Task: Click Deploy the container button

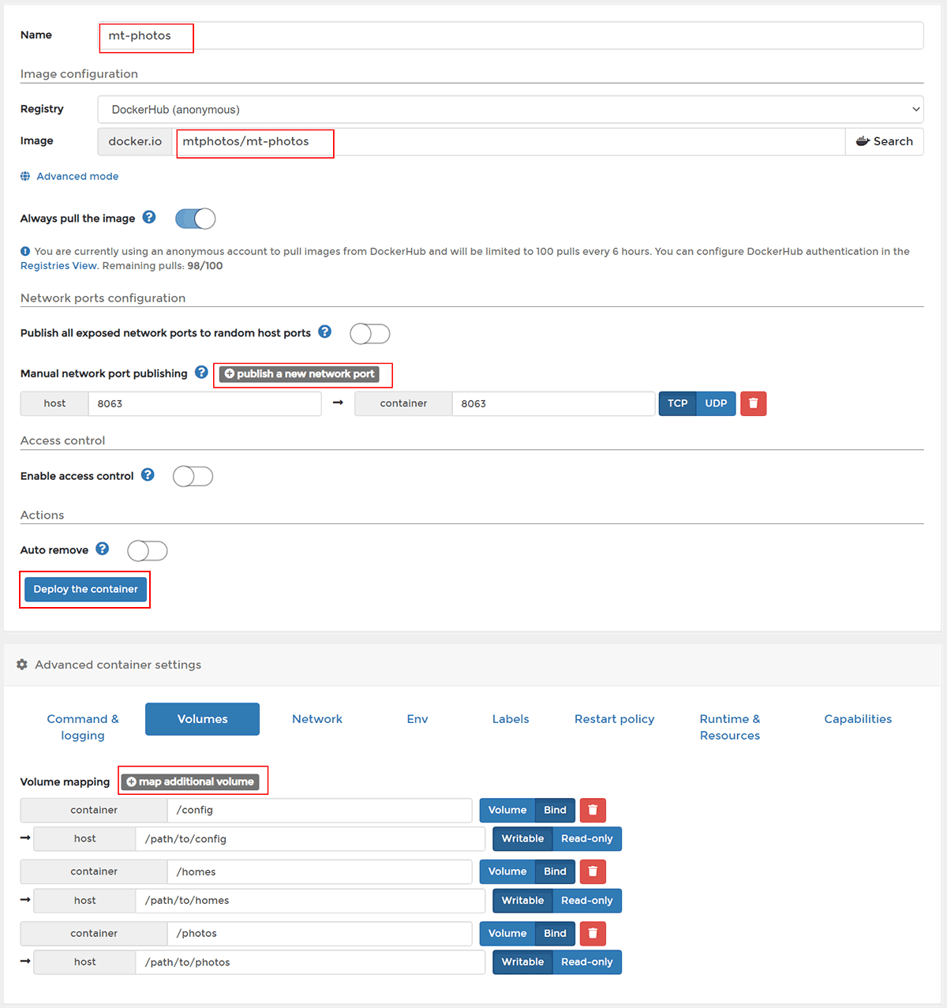Action: point(85,590)
